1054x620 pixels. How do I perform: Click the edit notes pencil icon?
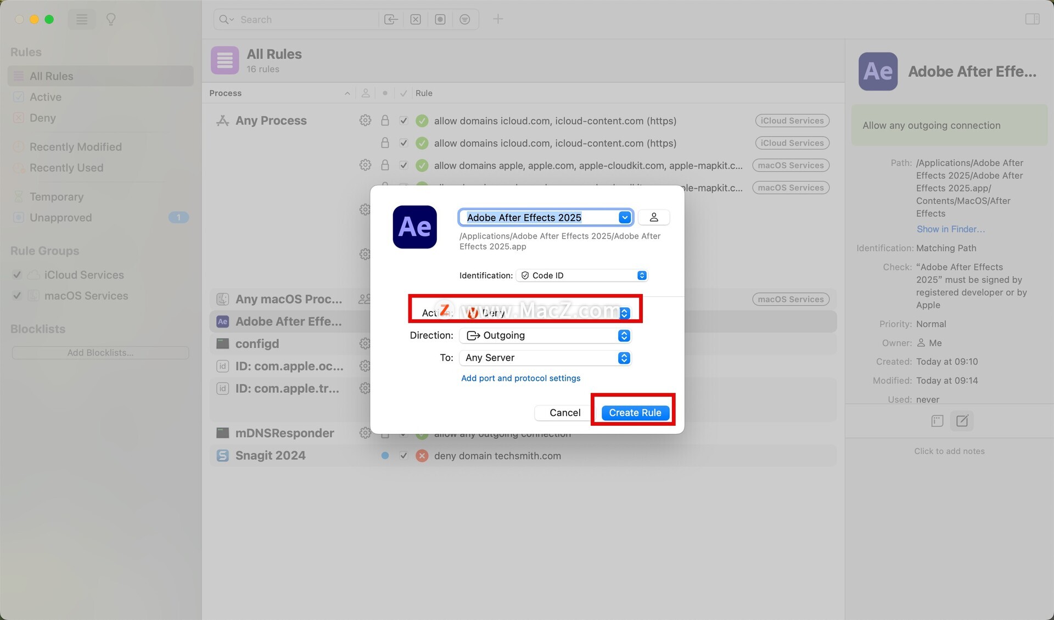tap(962, 421)
